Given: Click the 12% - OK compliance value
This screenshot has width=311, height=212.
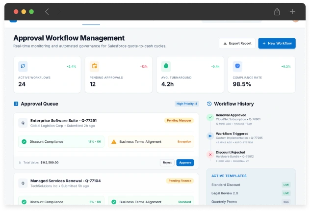Looking at the screenshot, I should pos(95,142).
